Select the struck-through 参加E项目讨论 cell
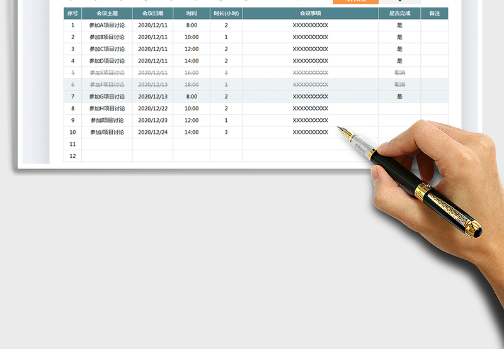Screen dimensions: 504x349 coord(106,73)
